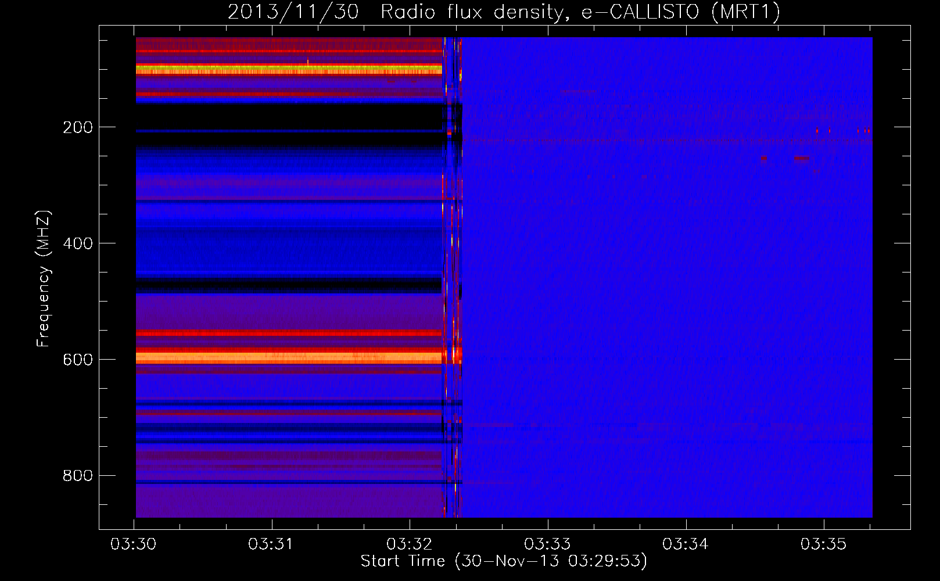Image resolution: width=940 pixels, height=581 pixels.
Task: Click the '03:30' time tick label
Action: 134,544
